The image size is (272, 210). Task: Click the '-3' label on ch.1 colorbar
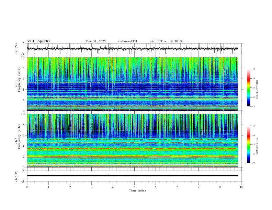coord(253,69)
